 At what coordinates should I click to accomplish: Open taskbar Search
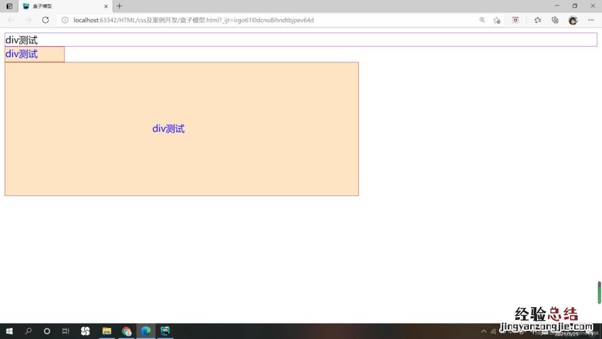tap(28, 331)
